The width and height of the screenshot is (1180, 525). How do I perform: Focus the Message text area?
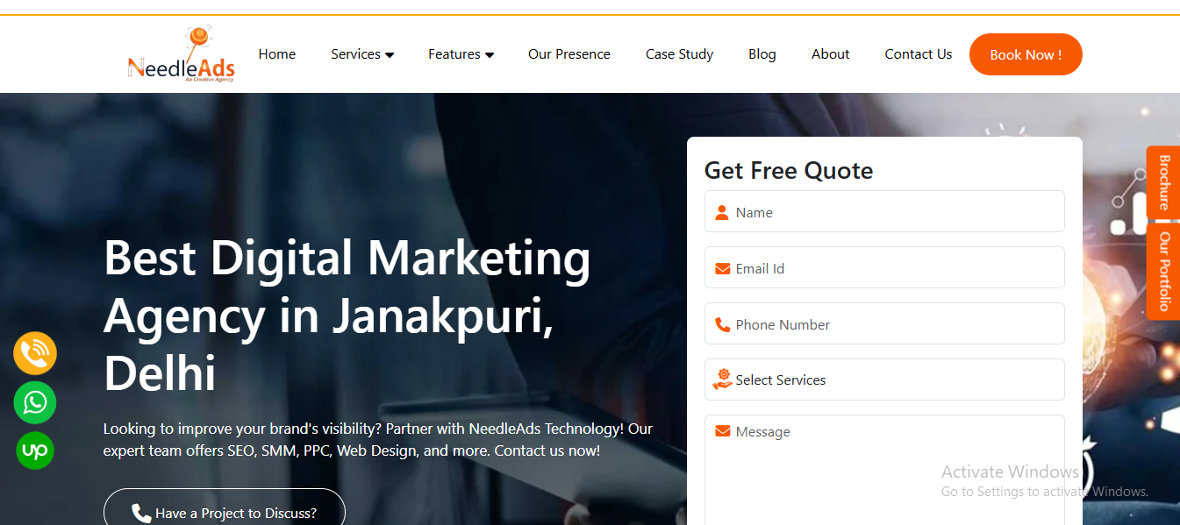884,470
